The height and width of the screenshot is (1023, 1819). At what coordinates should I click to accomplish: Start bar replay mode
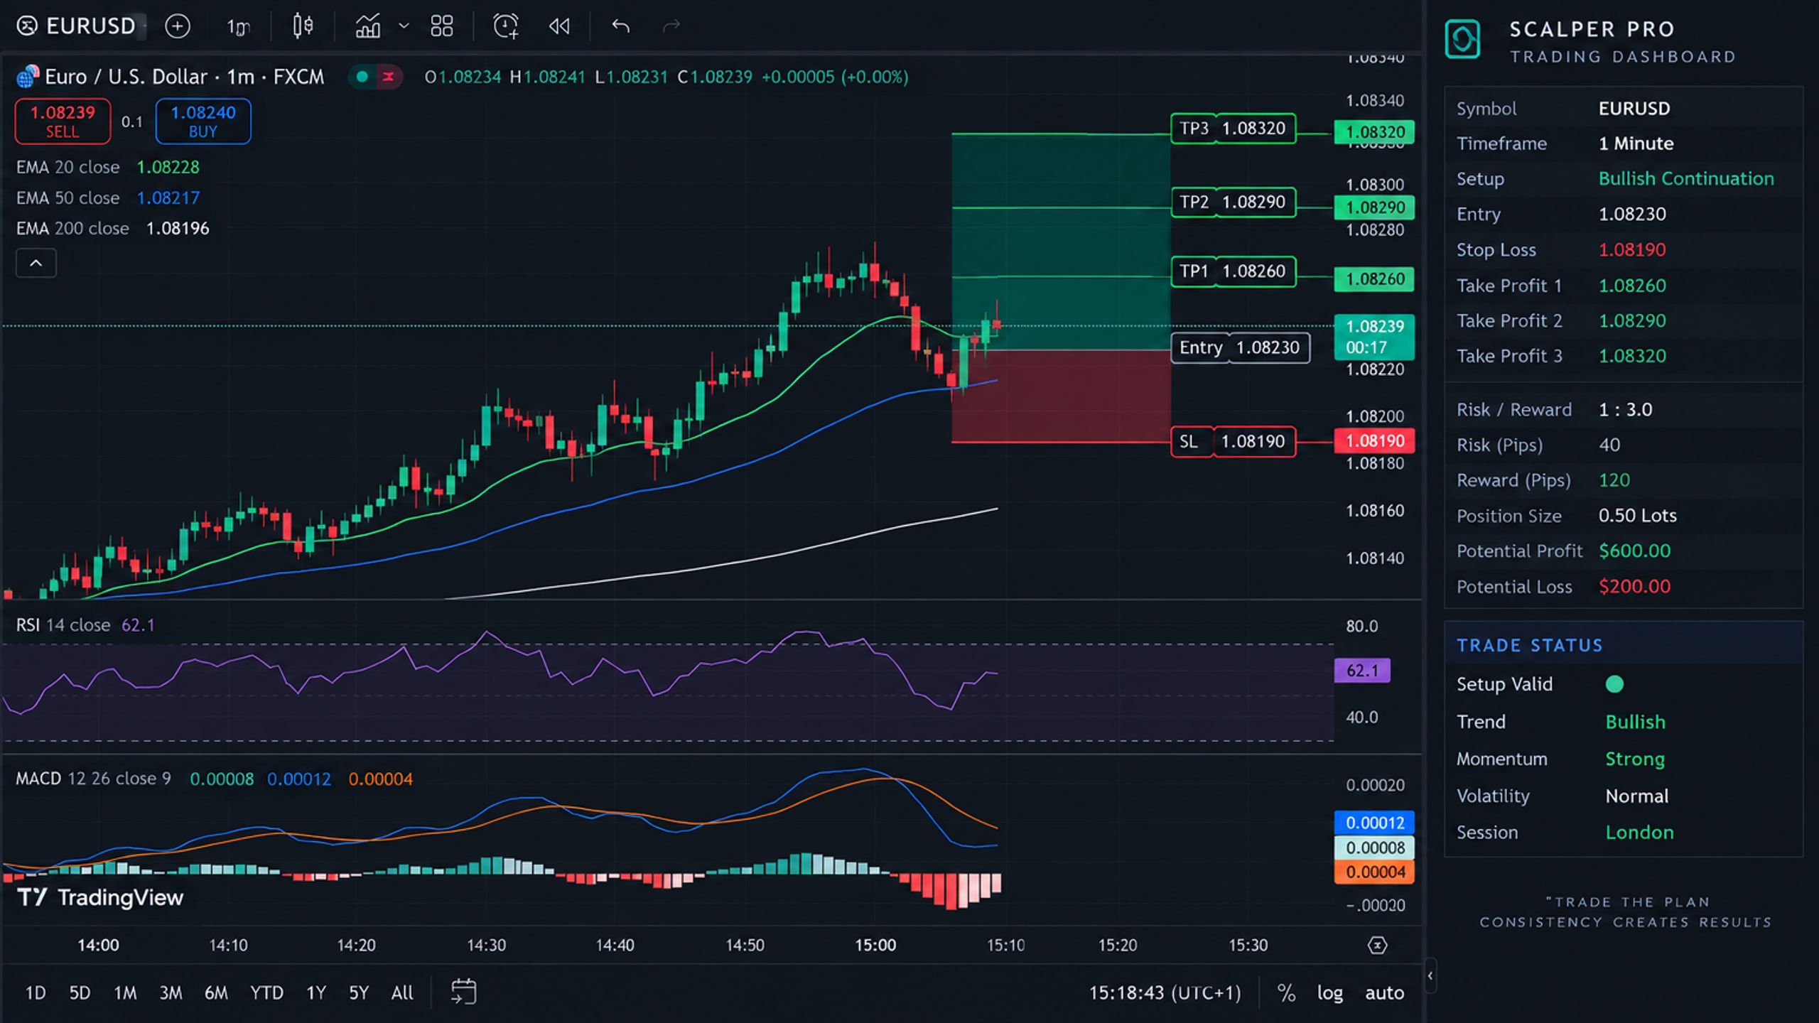click(x=559, y=26)
